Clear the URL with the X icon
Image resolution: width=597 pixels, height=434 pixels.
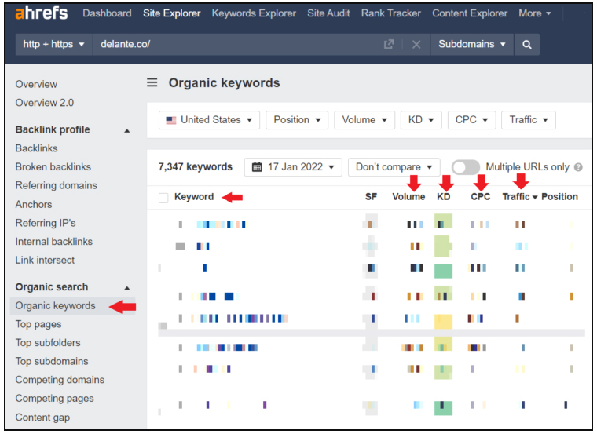click(416, 45)
